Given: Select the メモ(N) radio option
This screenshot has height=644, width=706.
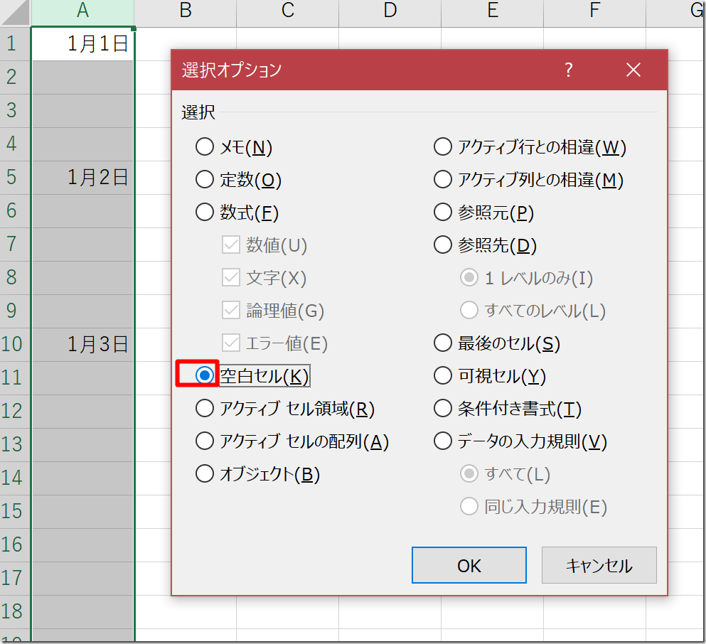Looking at the screenshot, I should pos(205,147).
